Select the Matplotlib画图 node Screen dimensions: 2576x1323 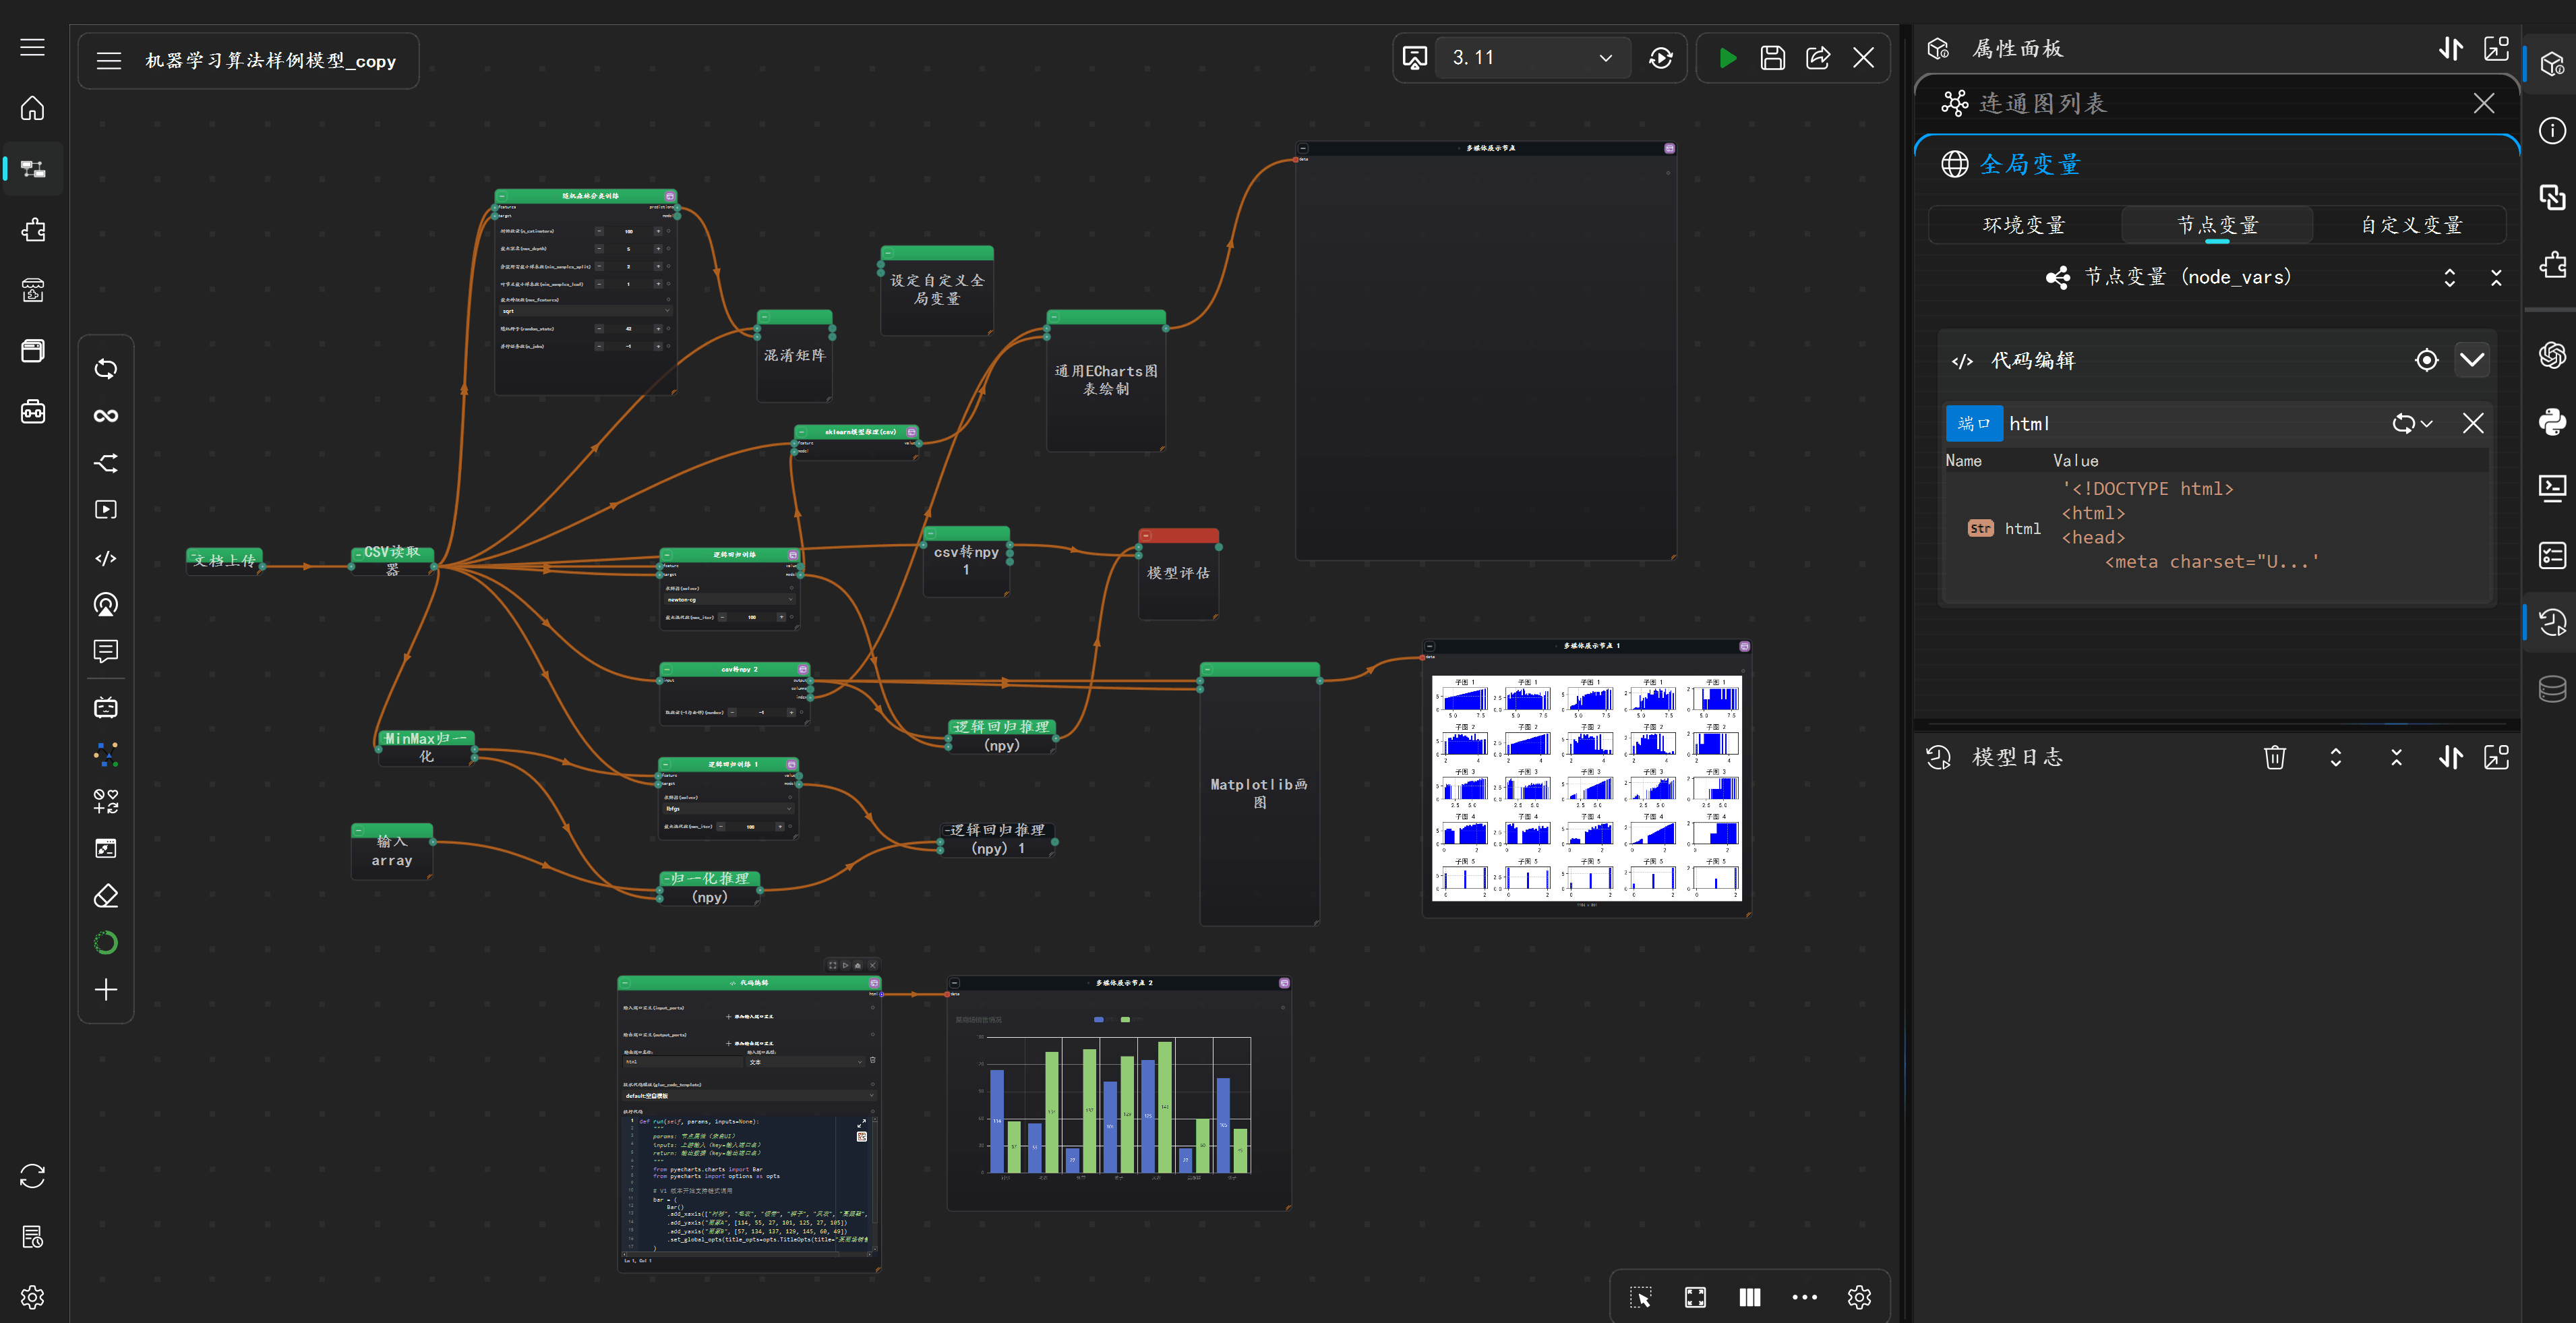pos(1260,793)
